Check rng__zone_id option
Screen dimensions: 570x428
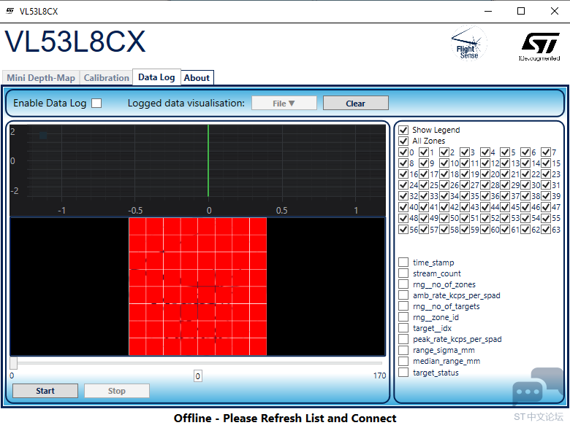coord(403,317)
